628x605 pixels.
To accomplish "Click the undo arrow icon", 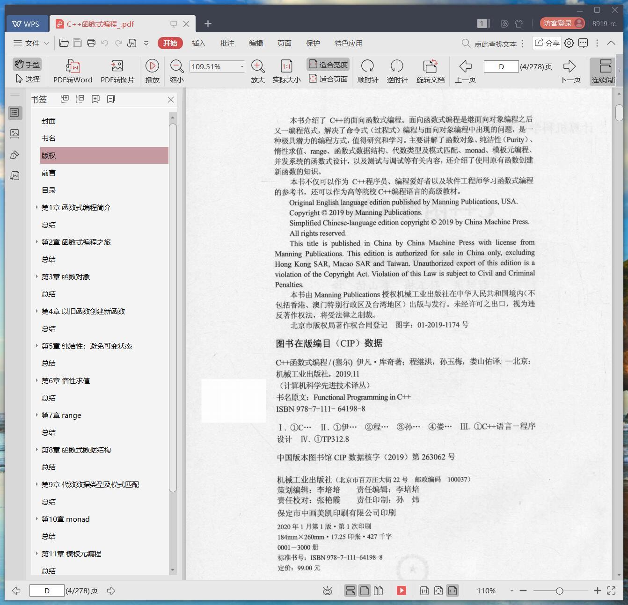I will click(105, 43).
